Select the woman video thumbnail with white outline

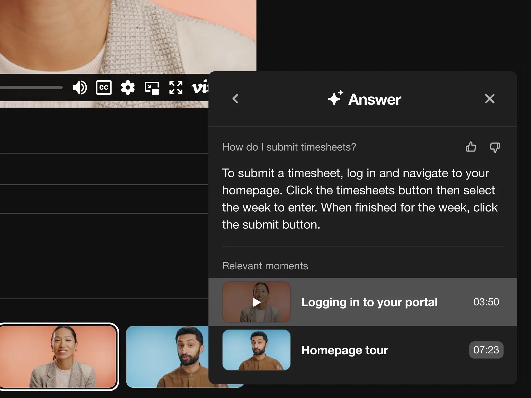click(59, 357)
